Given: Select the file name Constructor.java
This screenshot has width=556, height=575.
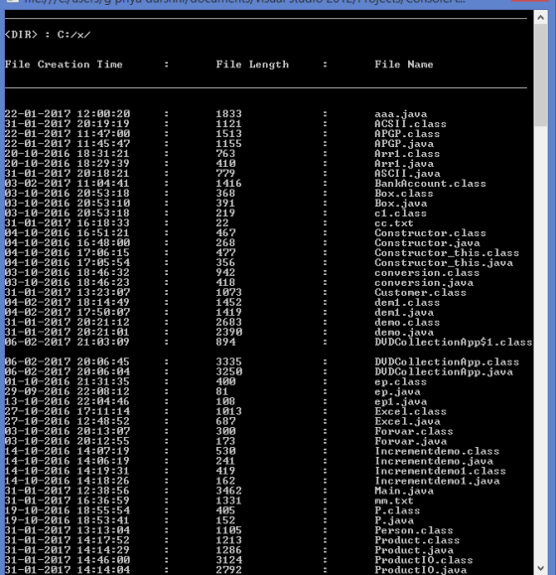Looking at the screenshot, I should [x=427, y=242].
